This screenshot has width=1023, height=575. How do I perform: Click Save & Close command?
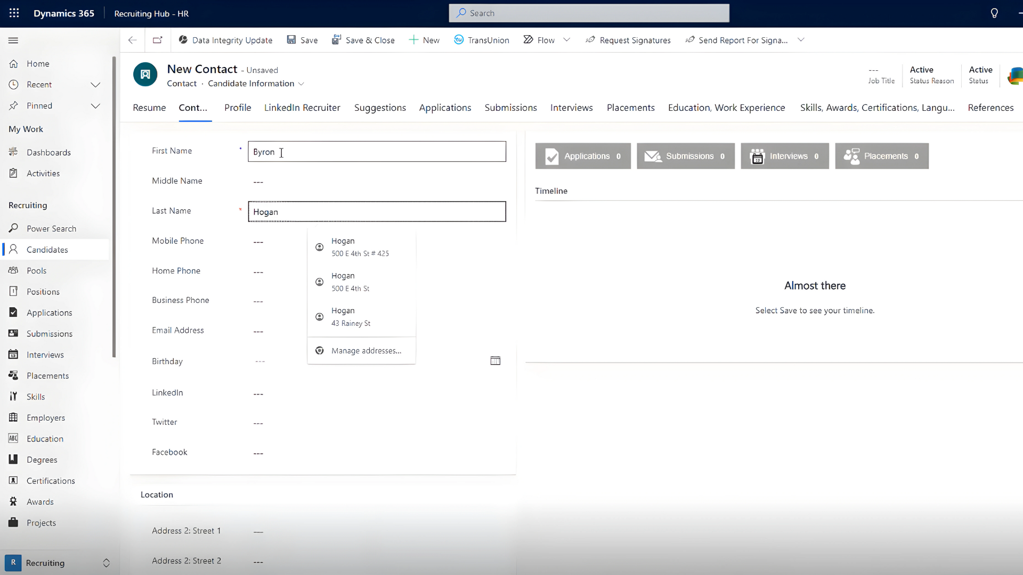click(x=363, y=40)
